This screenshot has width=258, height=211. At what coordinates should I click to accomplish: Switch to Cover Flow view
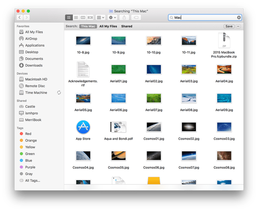(x=90, y=18)
